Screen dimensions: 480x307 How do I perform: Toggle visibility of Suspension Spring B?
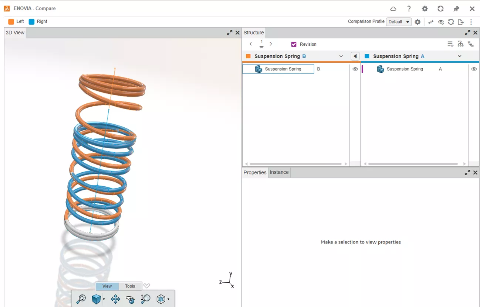pyautogui.click(x=355, y=69)
